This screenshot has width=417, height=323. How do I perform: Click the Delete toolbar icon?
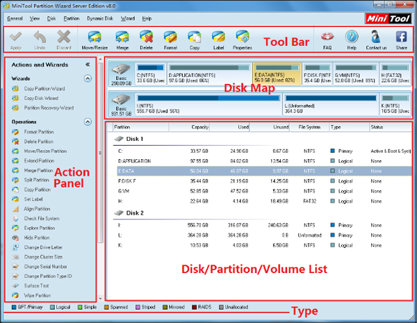[146, 37]
